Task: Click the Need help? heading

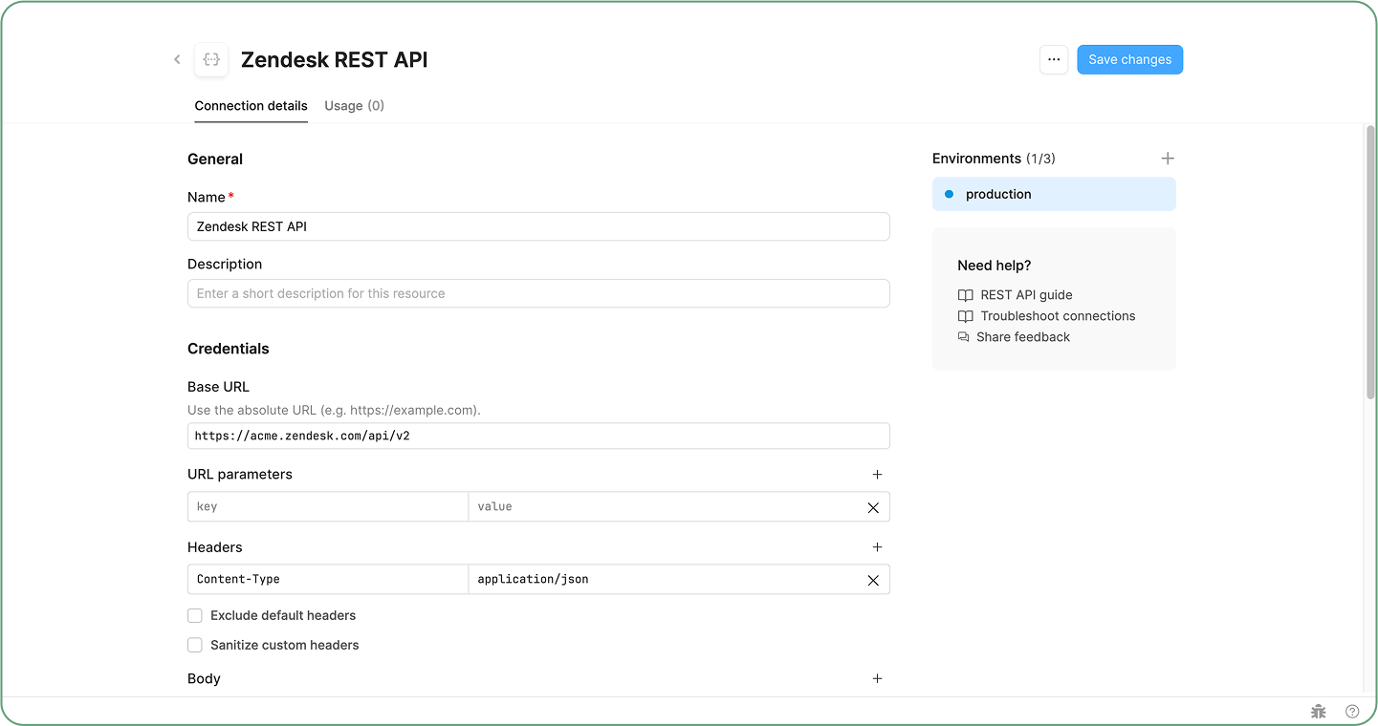Action: (x=995, y=266)
